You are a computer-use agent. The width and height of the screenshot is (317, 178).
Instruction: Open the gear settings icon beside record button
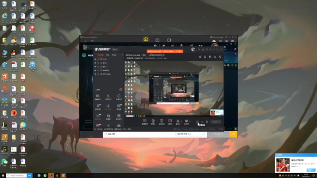pos(207,122)
